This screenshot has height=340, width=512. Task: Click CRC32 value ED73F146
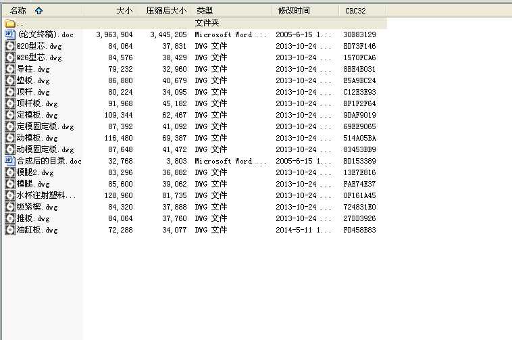(359, 46)
